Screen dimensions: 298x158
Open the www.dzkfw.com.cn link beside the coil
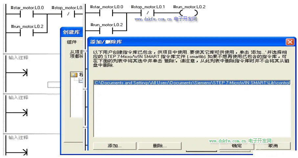pos(153,19)
